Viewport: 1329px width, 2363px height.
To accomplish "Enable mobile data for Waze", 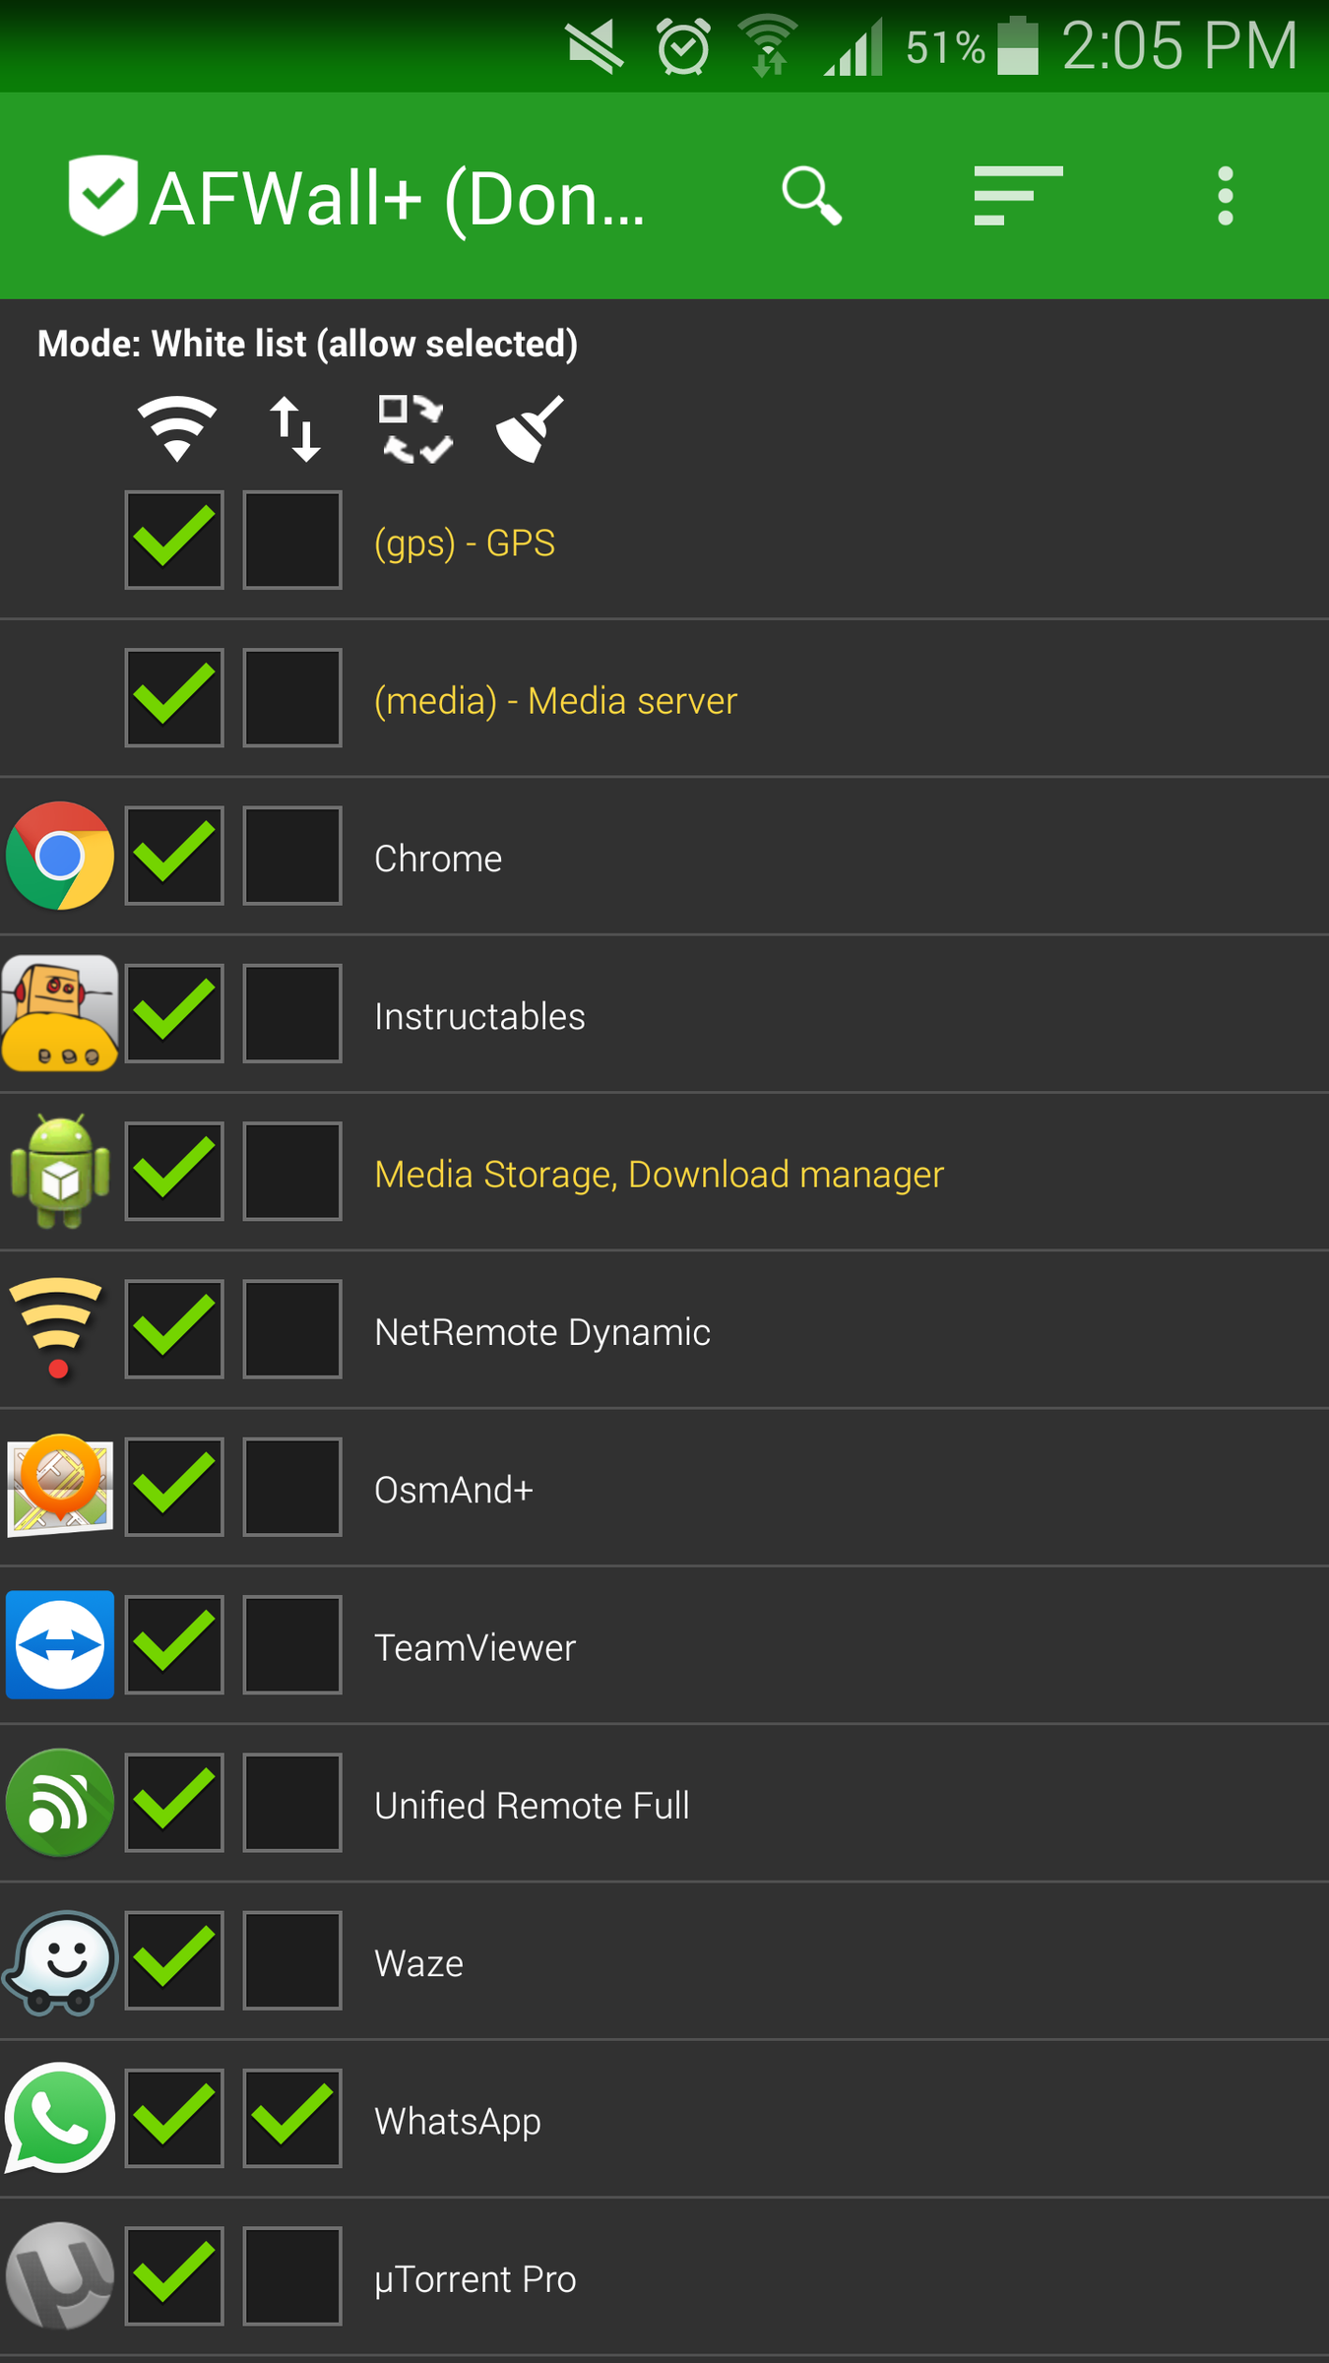I will coord(292,1960).
